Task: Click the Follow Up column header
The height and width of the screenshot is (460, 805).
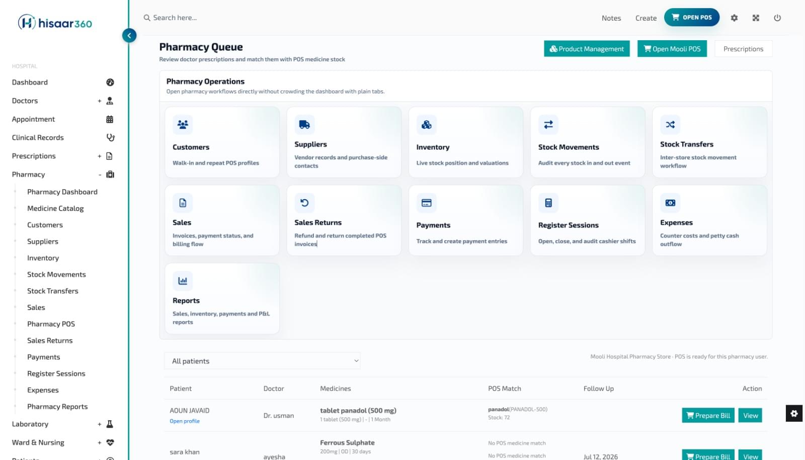Action: click(x=599, y=389)
